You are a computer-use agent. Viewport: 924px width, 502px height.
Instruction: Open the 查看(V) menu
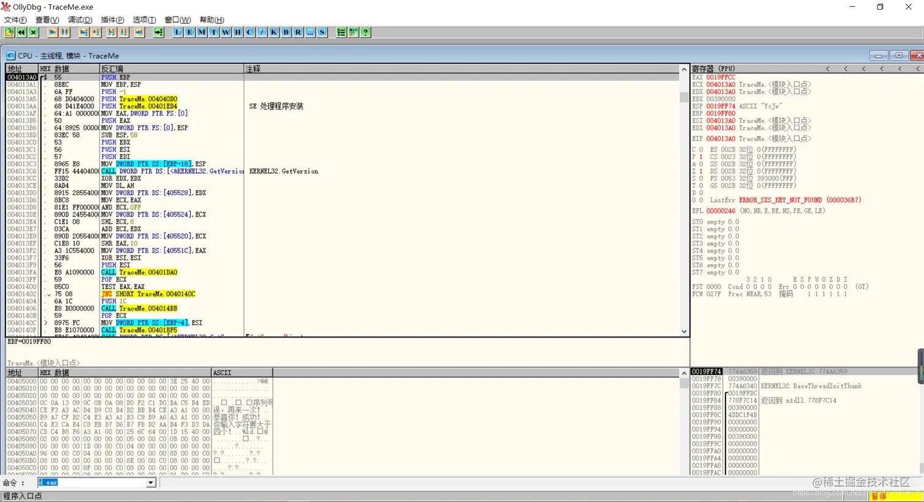coord(47,20)
